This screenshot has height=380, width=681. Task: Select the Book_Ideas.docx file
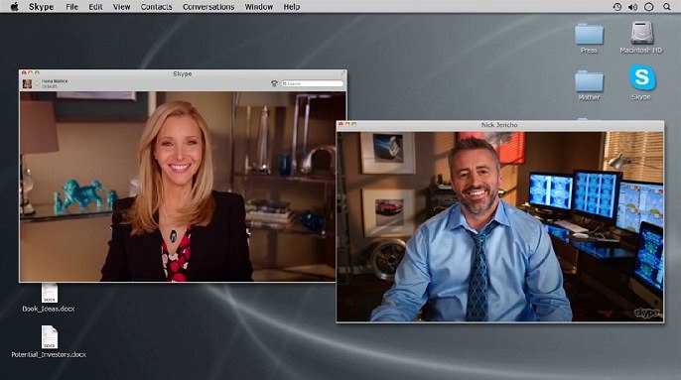[49, 298]
